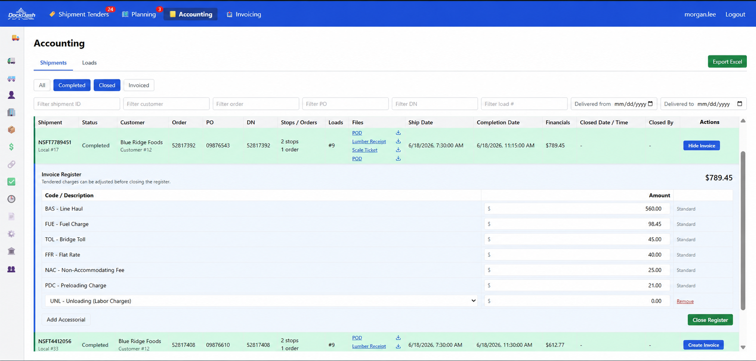Open the Delivered to calendar picker

(x=740, y=104)
